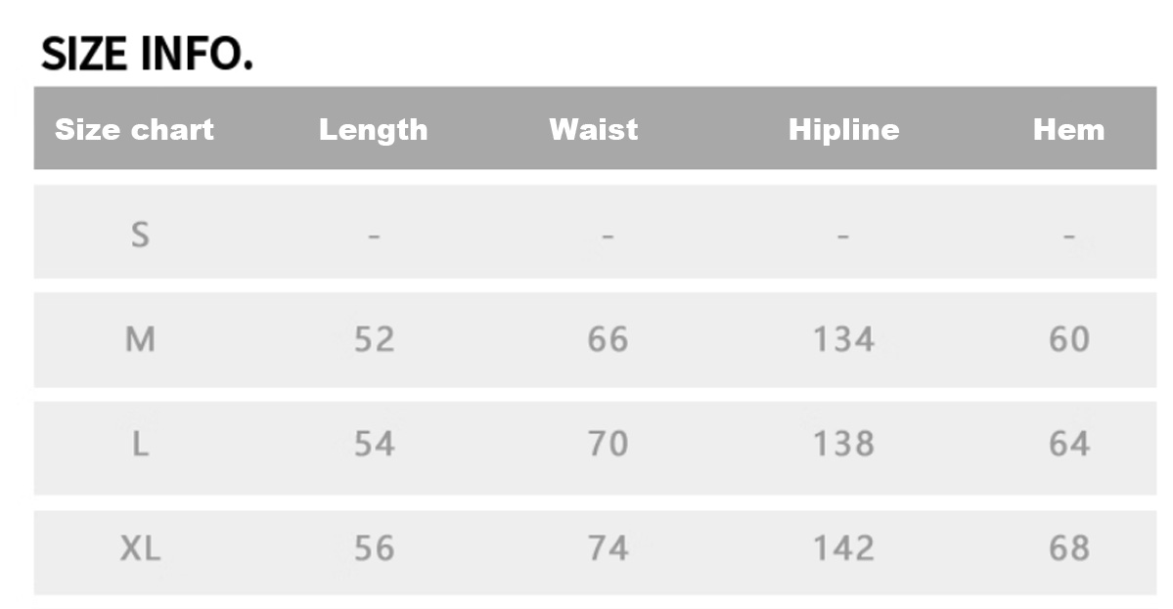Click the M length value 52
The image size is (1173, 609).
point(374,339)
